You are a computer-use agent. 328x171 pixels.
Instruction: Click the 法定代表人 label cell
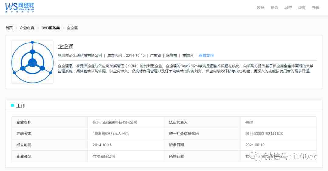coord(202,122)
